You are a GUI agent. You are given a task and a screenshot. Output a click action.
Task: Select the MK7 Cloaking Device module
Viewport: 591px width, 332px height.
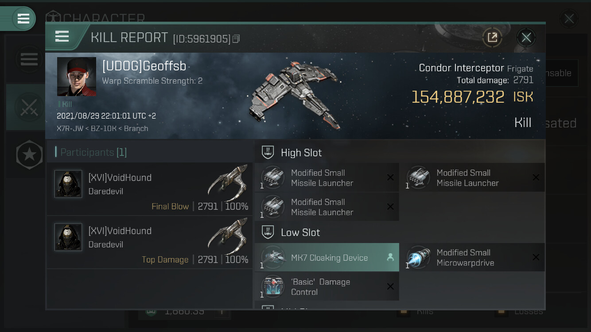(327, 257)
